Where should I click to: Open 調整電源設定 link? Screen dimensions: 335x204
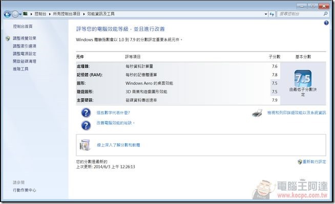[25, 54]
